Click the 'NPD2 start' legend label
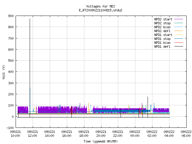This screenshot has height=144, width=192. tap(163, 19)
